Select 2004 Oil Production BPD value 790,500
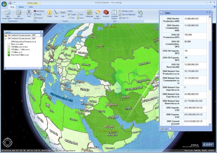 pos(188,35)
